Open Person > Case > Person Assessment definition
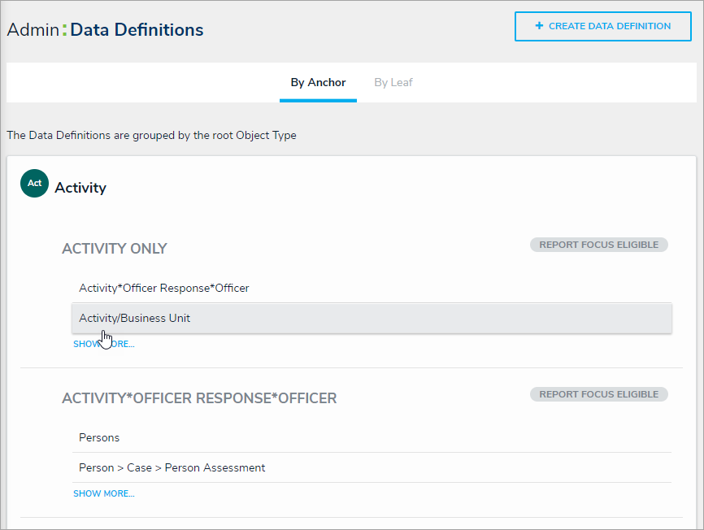This screenshot has width=704, height=530. click(x=172, y=467)
